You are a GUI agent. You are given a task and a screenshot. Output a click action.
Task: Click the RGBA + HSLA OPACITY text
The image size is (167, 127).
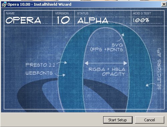coord(107,72)
